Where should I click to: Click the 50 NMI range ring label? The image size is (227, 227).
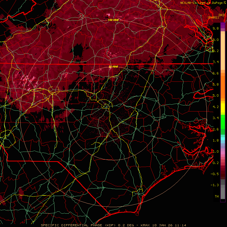pos(113,67)
